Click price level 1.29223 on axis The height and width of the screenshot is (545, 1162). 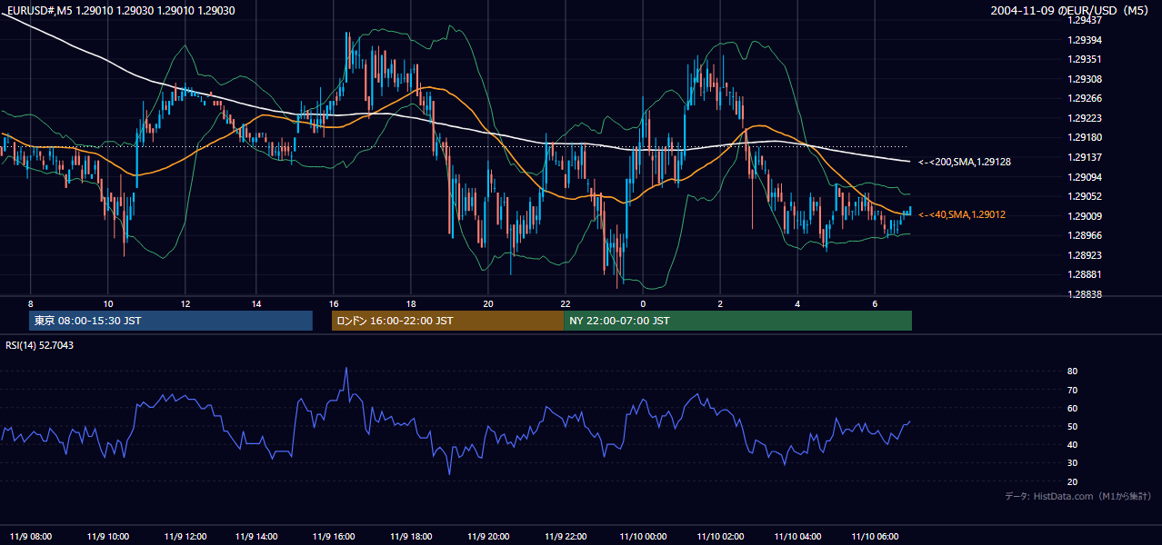(1084, 118)
